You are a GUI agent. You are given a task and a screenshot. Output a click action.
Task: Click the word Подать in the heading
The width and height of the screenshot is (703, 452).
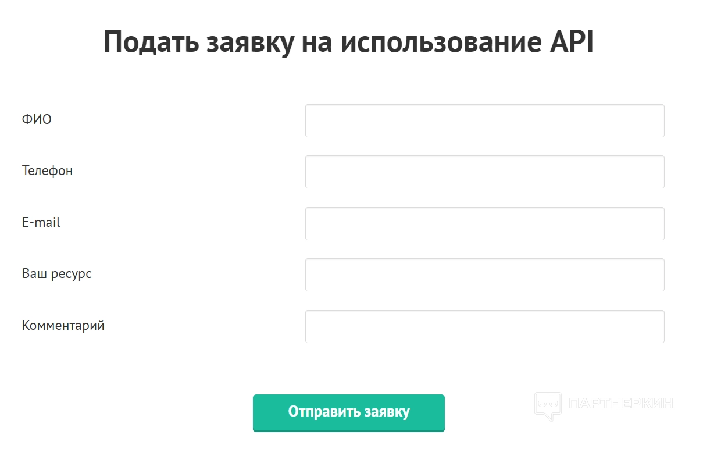149,42
